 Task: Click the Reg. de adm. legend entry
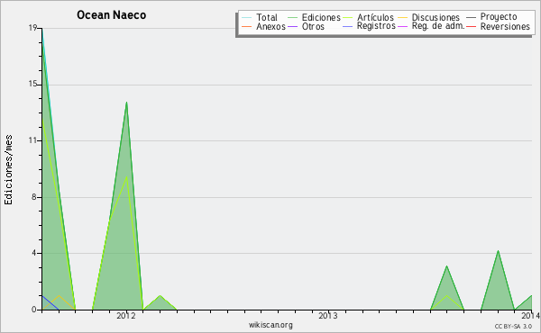coord(431,26)
